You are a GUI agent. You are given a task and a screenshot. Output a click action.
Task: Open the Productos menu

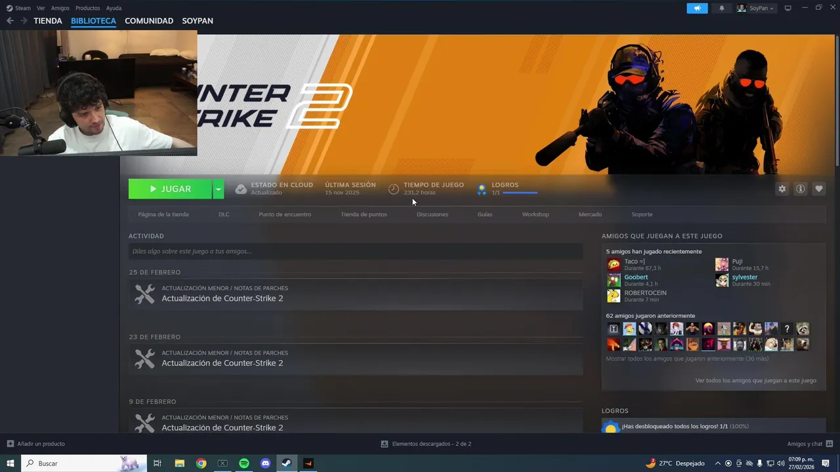point(88,8)
